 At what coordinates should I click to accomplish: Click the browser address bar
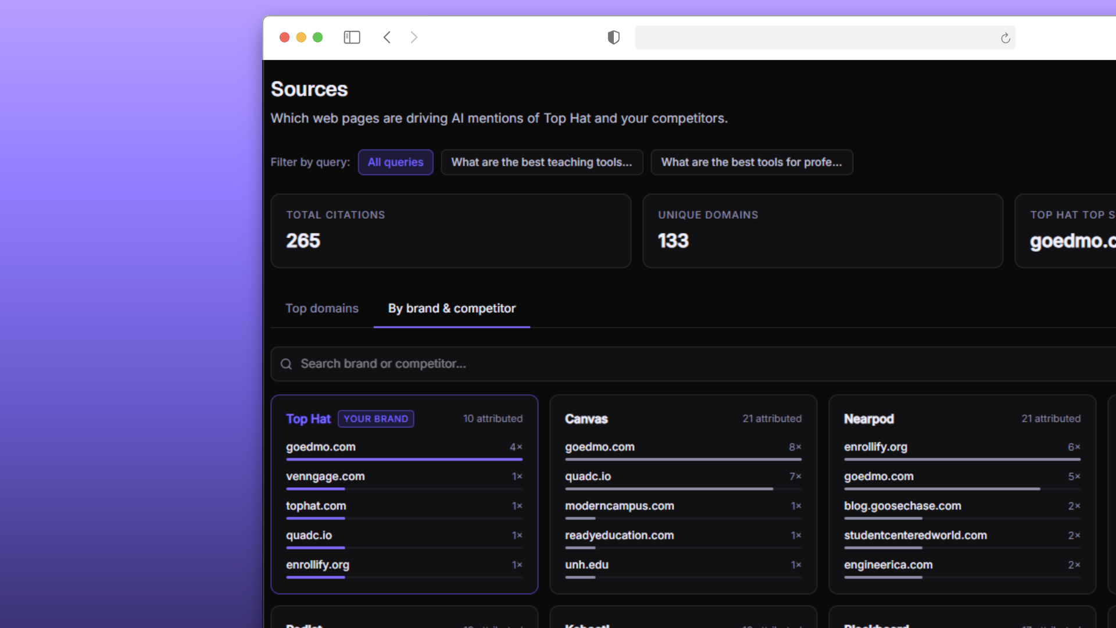click(x=814, y=38)
